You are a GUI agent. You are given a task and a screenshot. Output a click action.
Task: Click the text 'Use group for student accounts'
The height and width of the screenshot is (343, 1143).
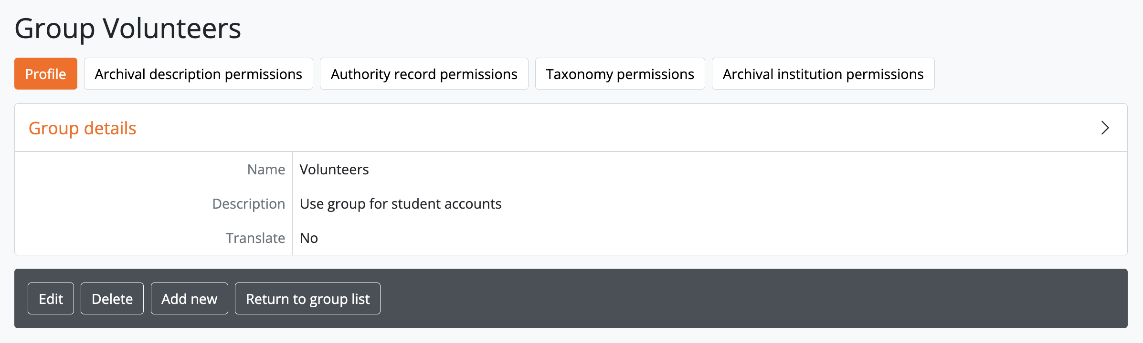[x=401, y=204]
